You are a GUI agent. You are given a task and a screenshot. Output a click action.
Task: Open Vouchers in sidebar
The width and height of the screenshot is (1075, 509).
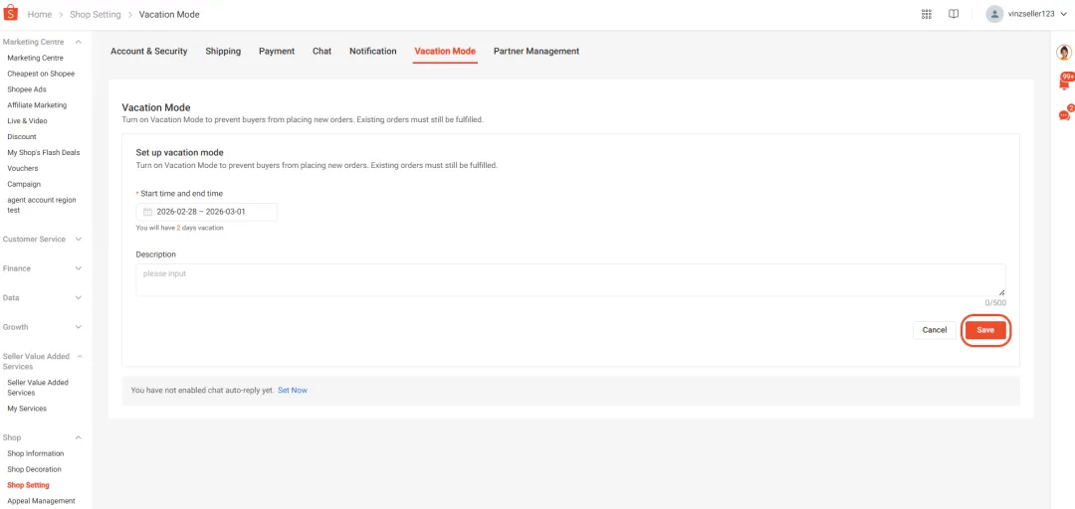click(x=23, y=169)
